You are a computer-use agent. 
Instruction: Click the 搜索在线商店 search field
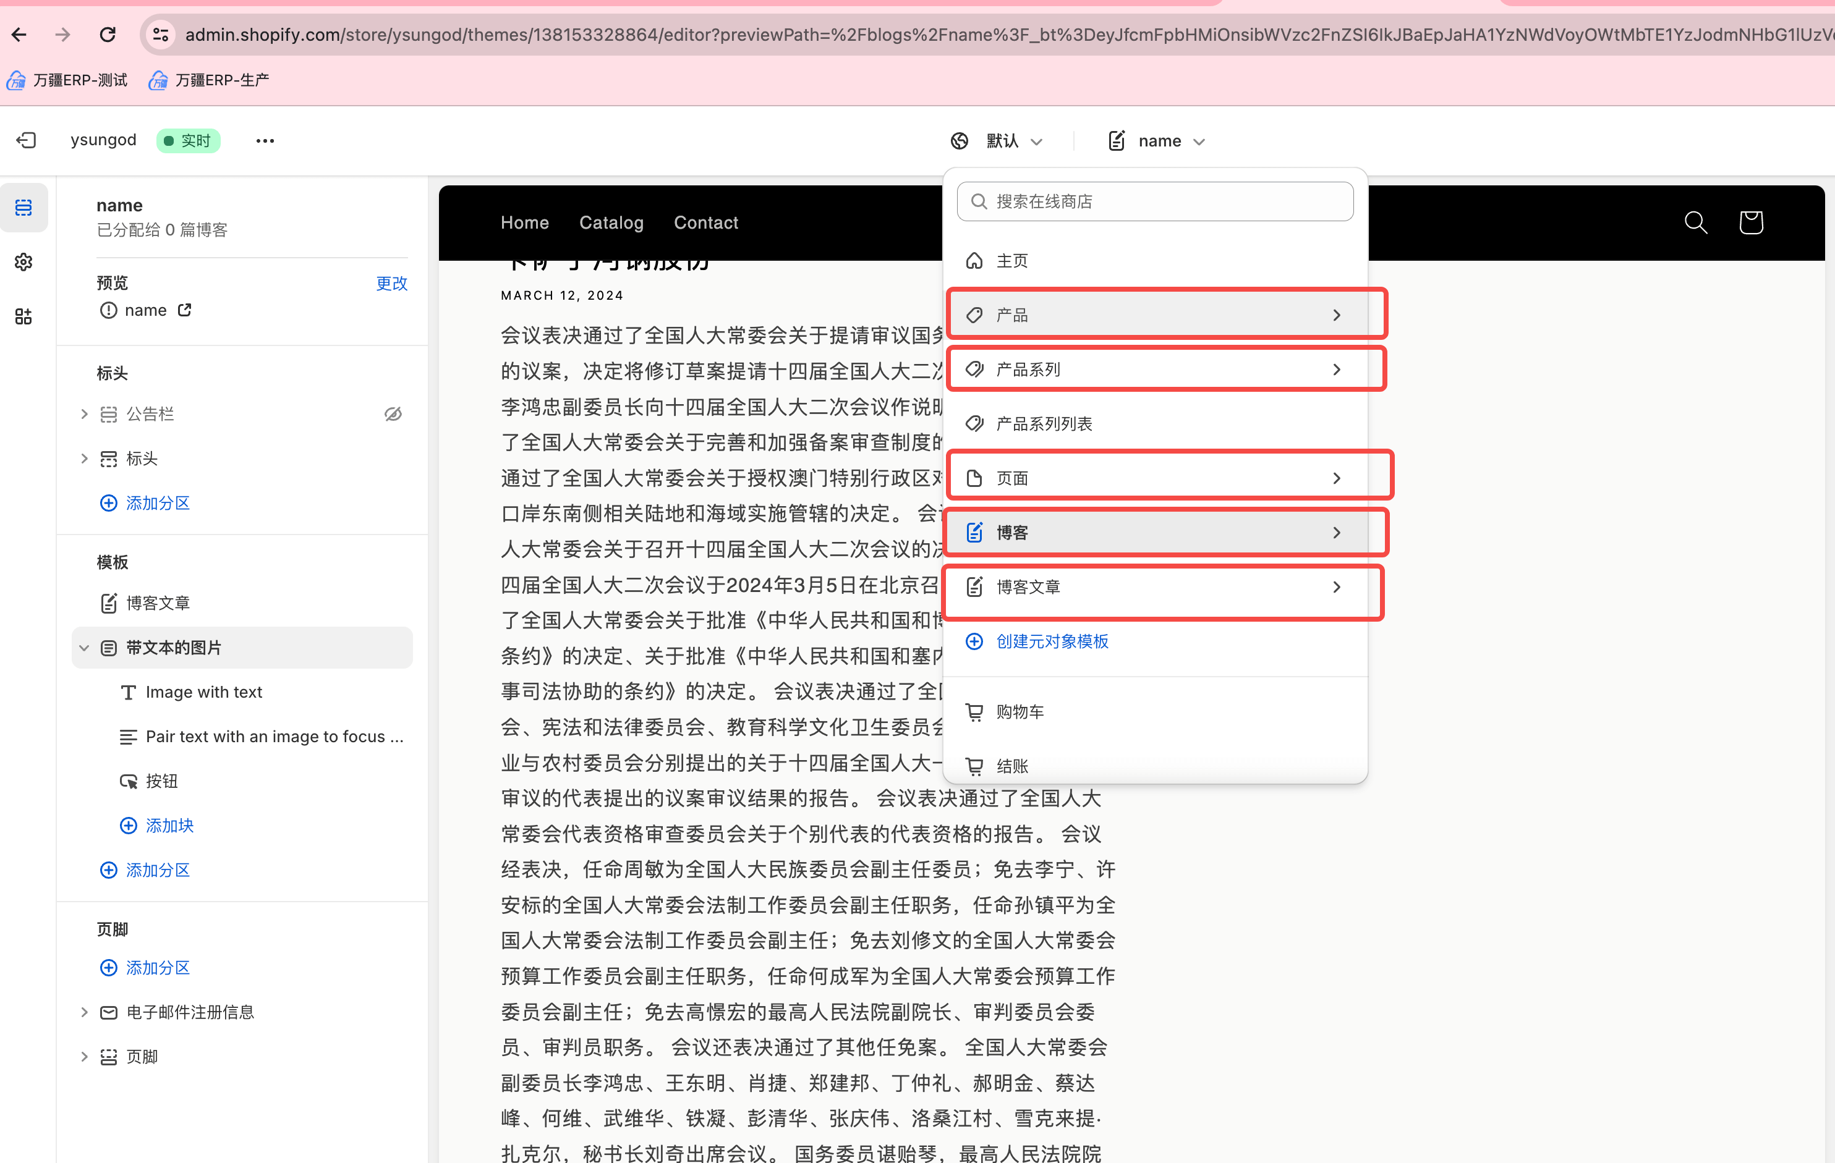[x=1154, y=202]
